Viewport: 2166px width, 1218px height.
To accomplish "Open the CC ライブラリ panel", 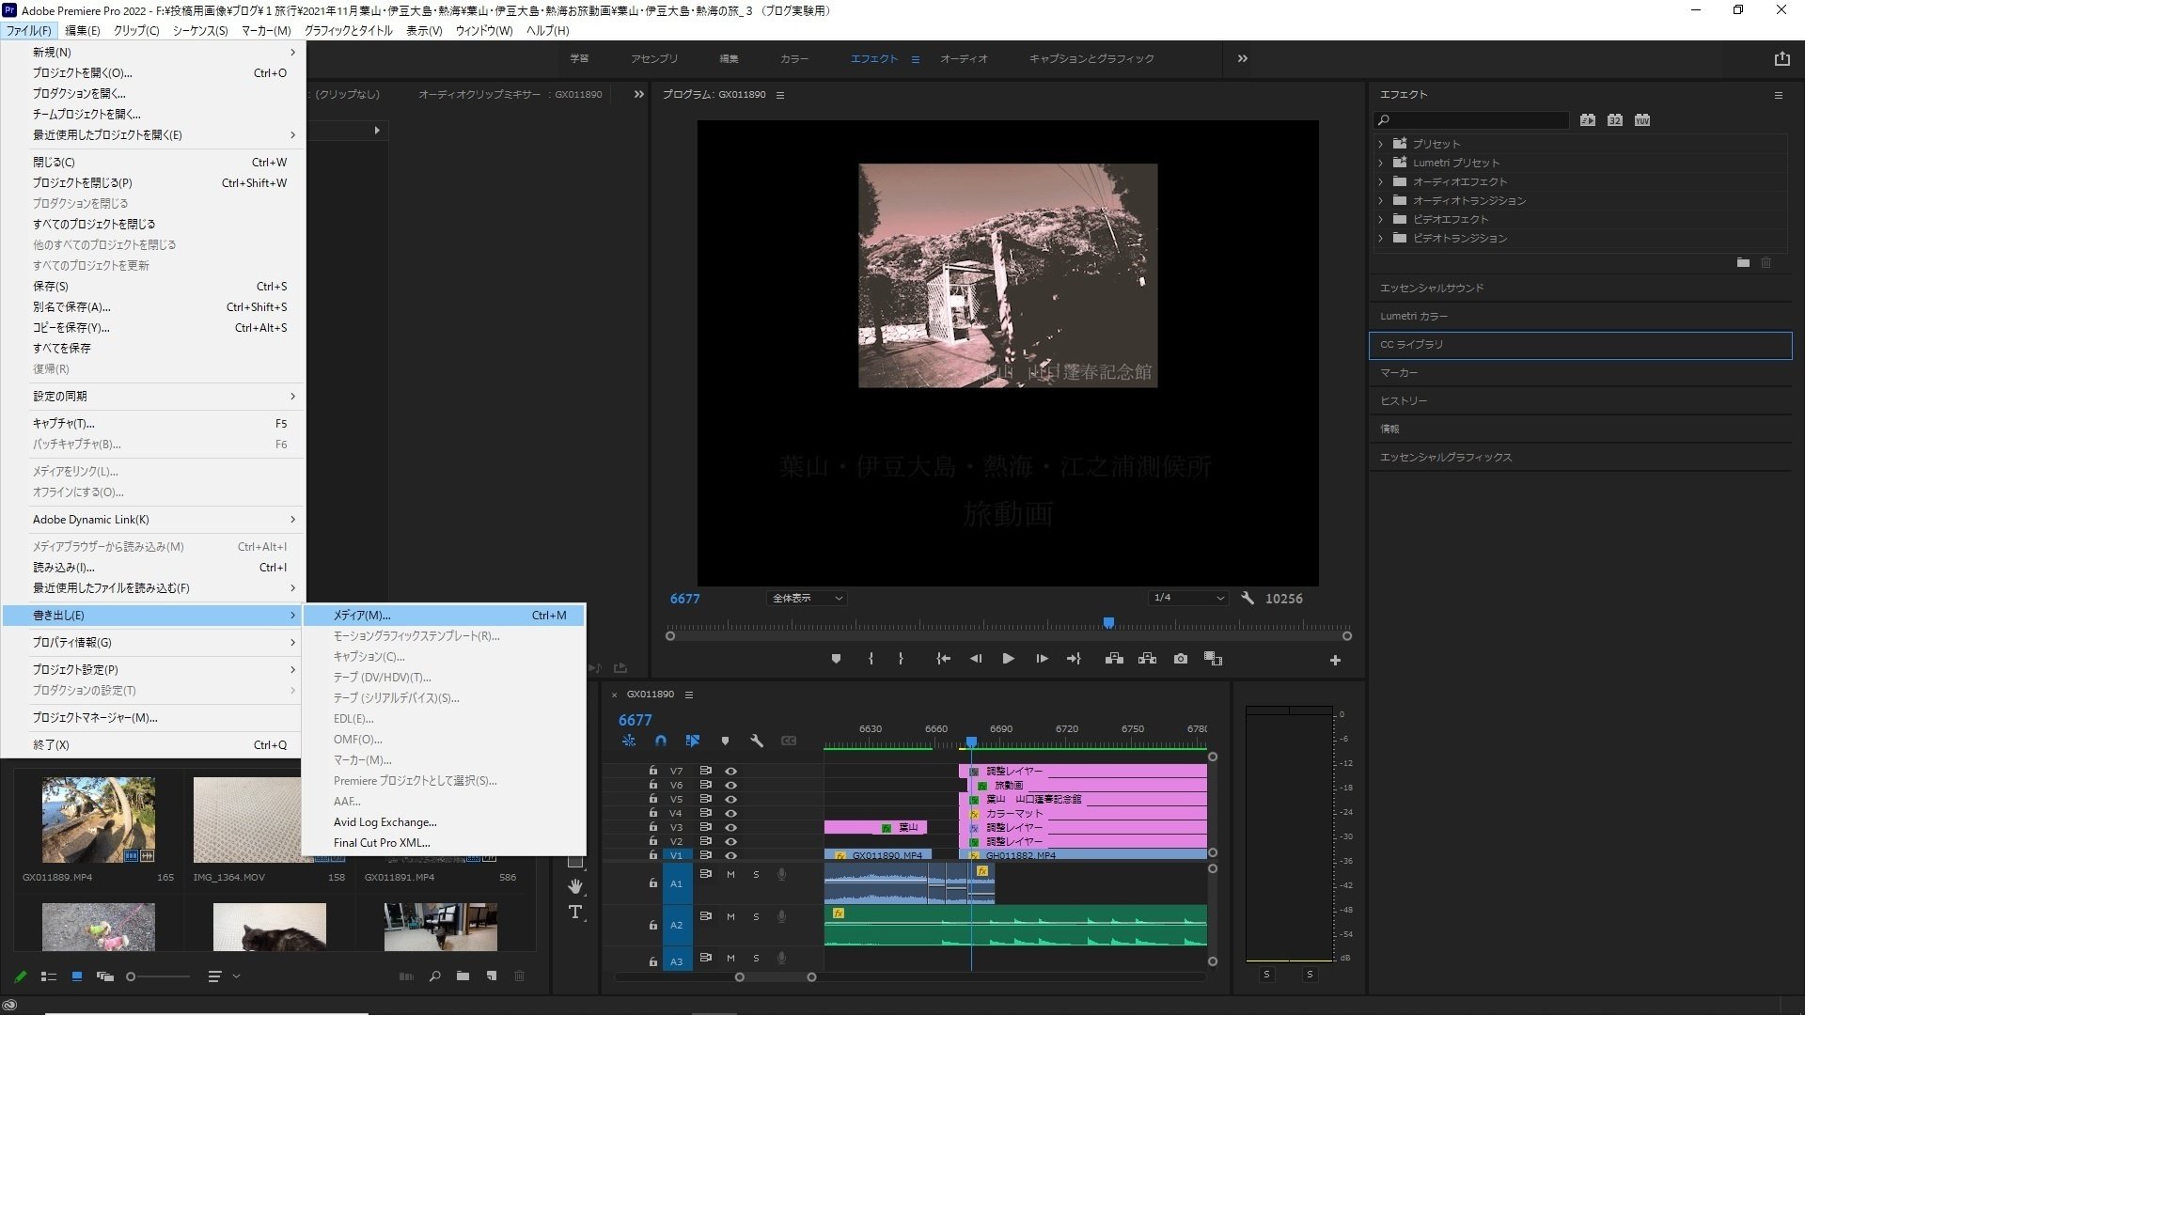I will [x=1410, y=345].
